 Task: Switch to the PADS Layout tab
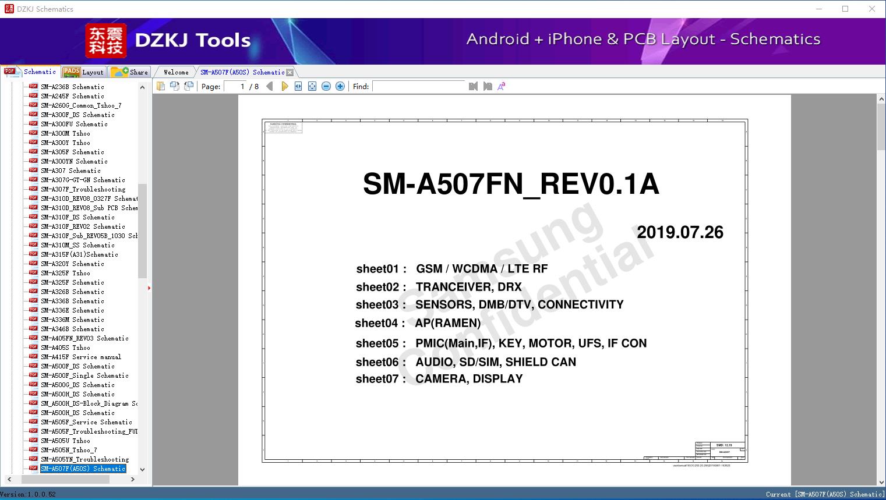click(83, 72)
